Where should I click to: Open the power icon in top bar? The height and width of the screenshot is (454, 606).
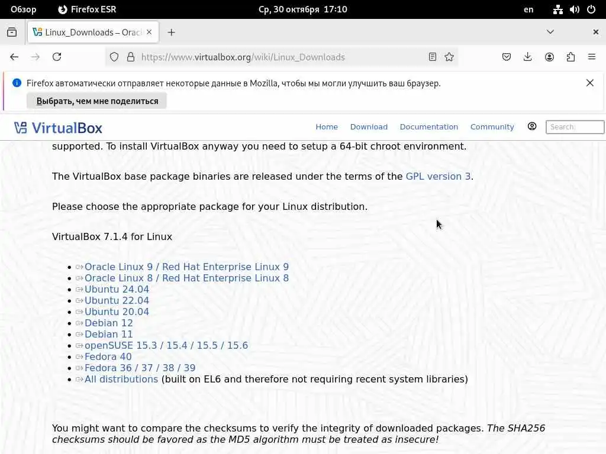pos(591,9)
